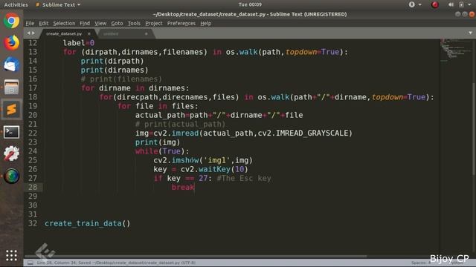This screenshot has height=267, width=476.
Task: Click 'for file in files:' line
Action: tap(158, 106)
